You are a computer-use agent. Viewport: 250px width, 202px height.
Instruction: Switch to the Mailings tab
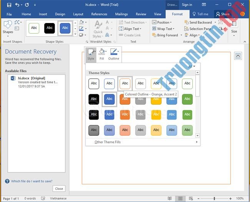coord(121,14)
